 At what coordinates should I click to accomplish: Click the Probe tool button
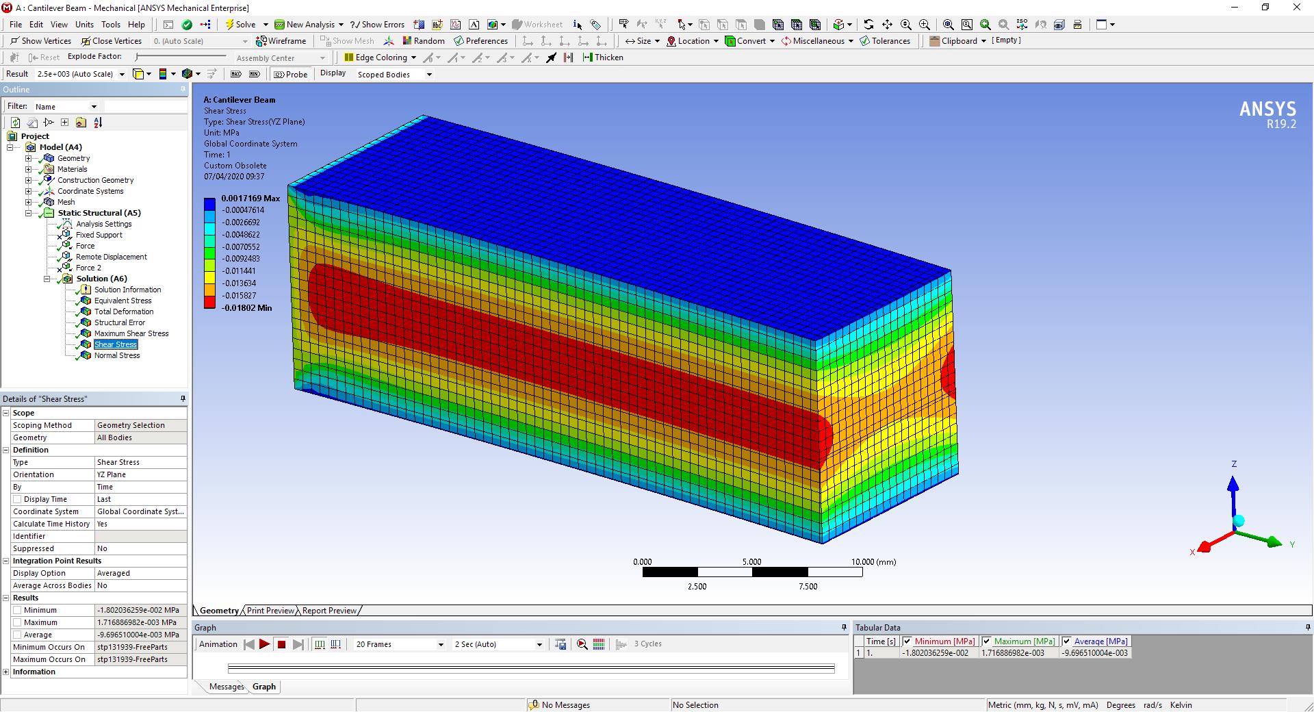(290, 74)
